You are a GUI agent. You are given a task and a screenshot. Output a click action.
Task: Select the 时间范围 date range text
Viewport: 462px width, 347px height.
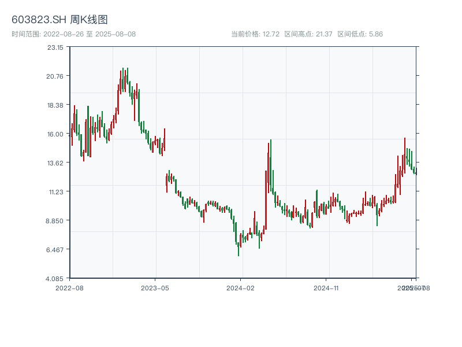tap(74, 34)
